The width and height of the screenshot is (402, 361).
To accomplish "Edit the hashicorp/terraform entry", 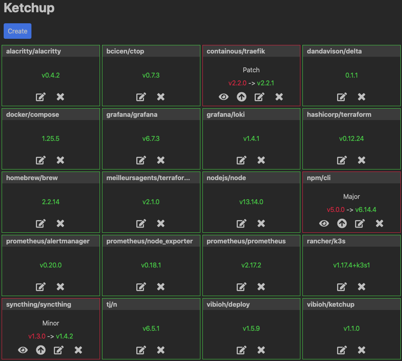I will (342, 160).
